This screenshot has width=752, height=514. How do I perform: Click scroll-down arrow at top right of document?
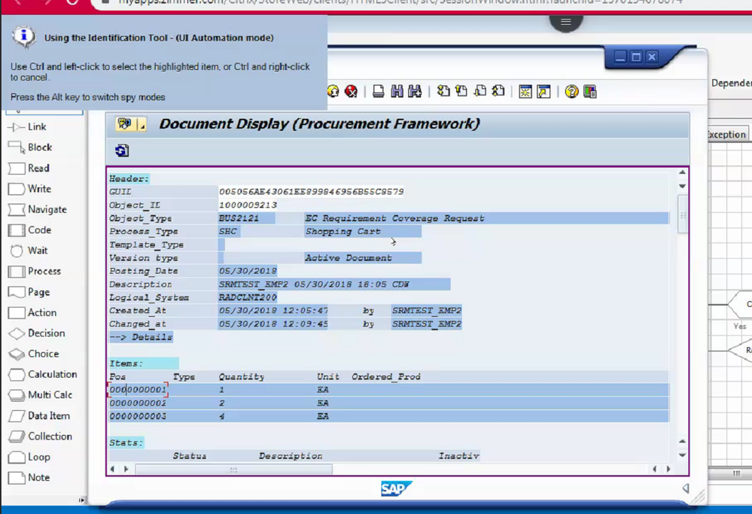[x=682, y=186]
